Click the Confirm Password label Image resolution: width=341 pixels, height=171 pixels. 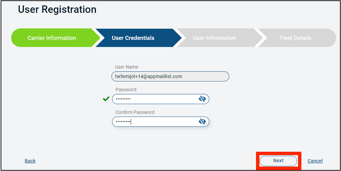[x=135, y=112]
